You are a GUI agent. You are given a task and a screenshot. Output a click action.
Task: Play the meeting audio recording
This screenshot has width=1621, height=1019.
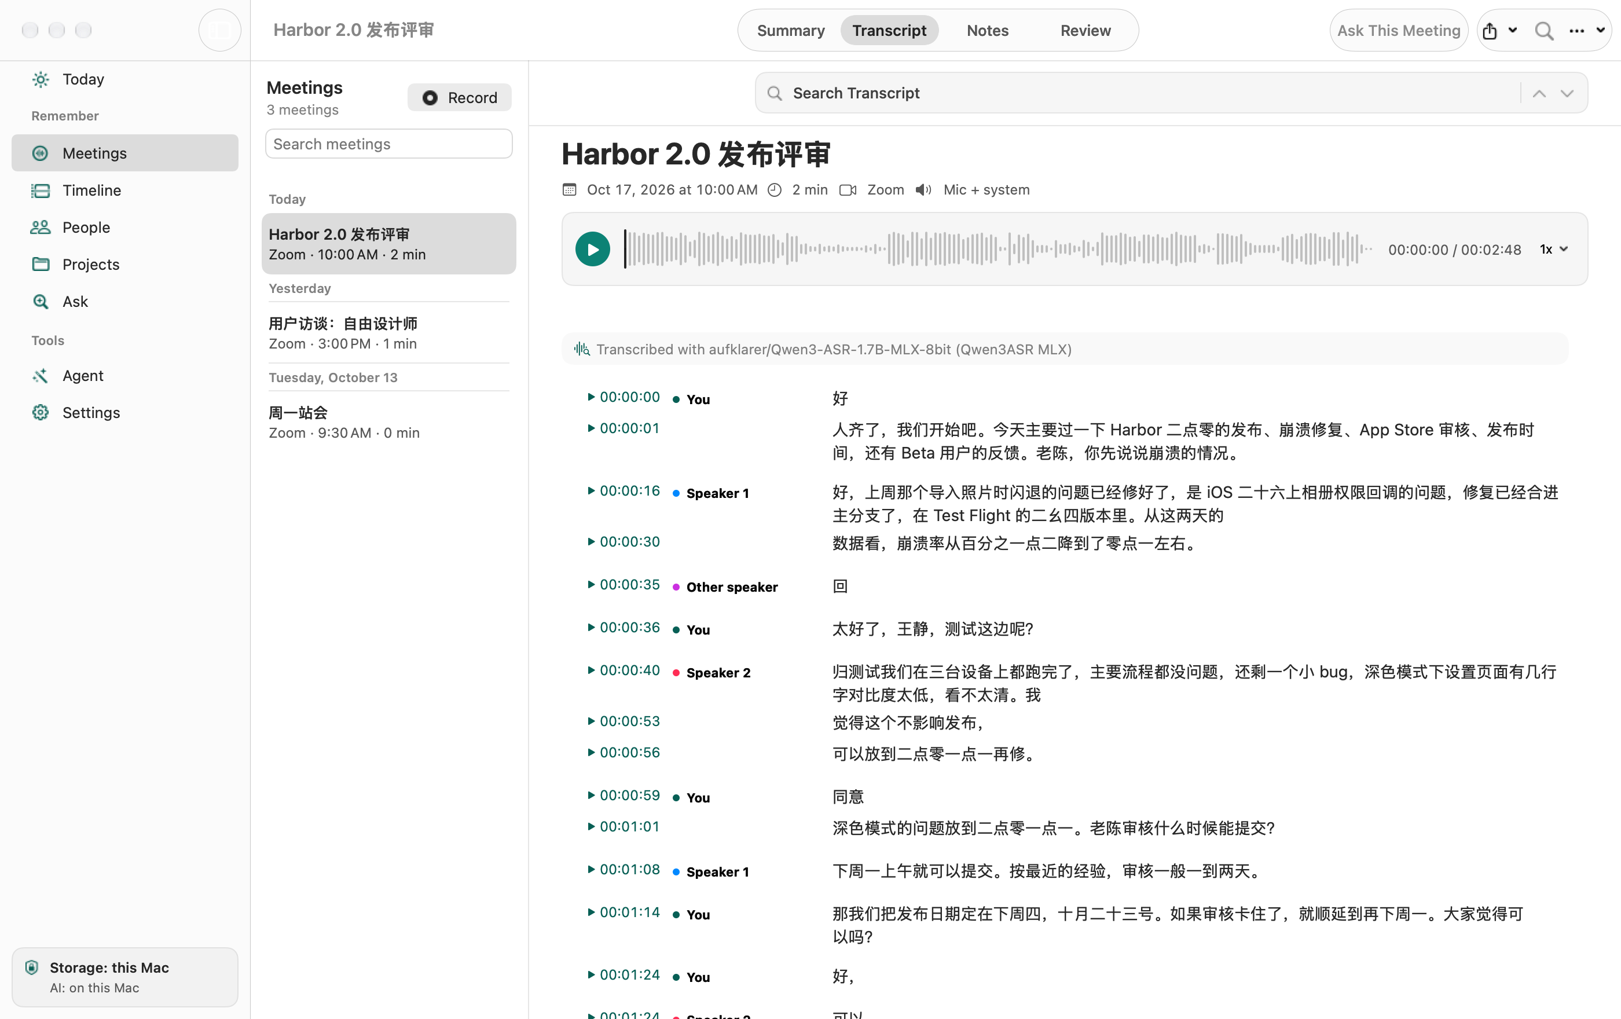coord(592,249)
